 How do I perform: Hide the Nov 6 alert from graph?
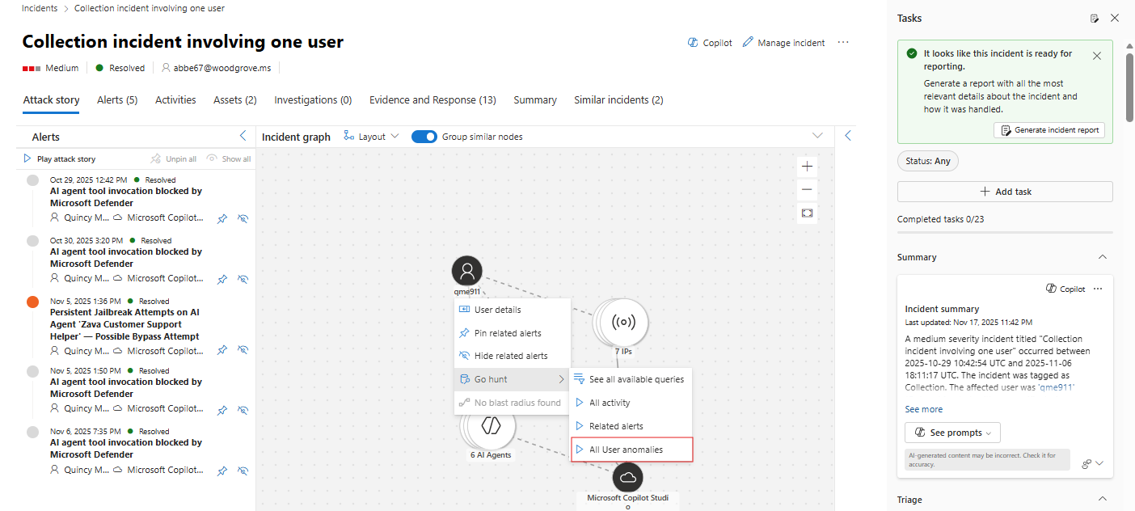[x=243, y=471]
